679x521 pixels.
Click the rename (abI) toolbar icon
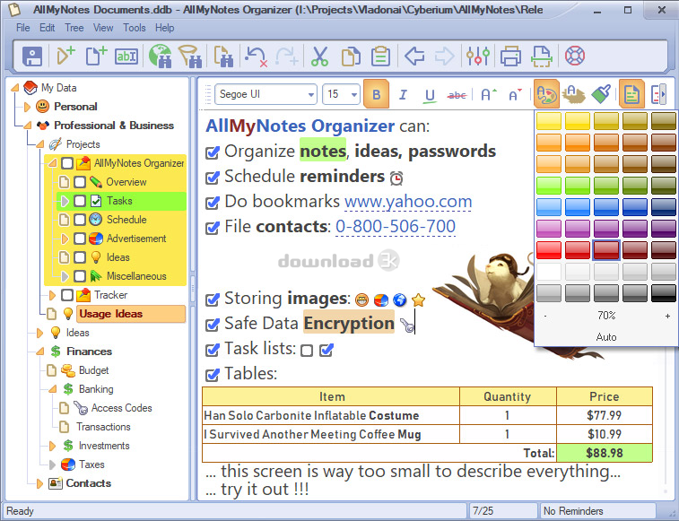coord(126,56)
